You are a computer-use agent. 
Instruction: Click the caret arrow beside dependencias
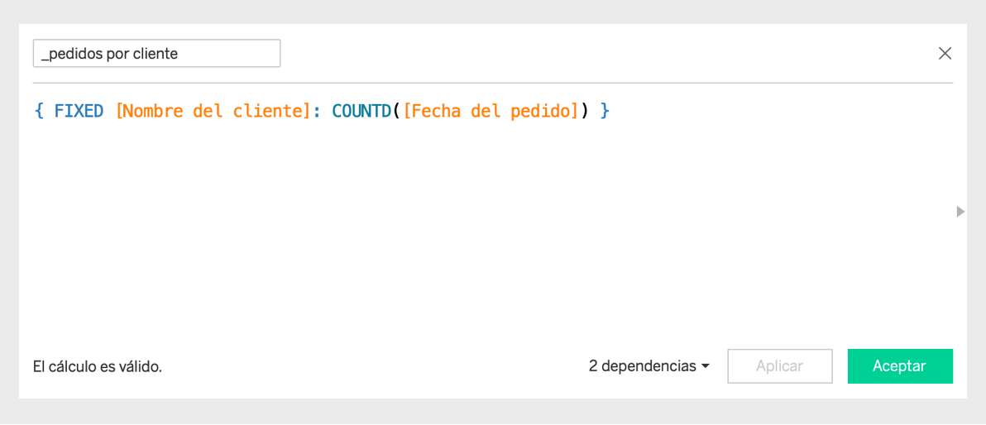click(705, 366)
